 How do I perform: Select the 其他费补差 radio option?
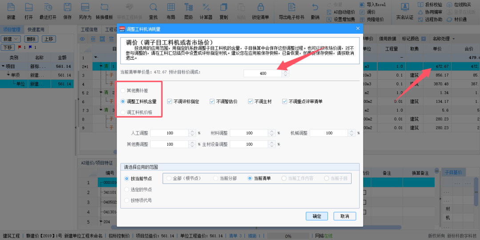pos(123,91)
